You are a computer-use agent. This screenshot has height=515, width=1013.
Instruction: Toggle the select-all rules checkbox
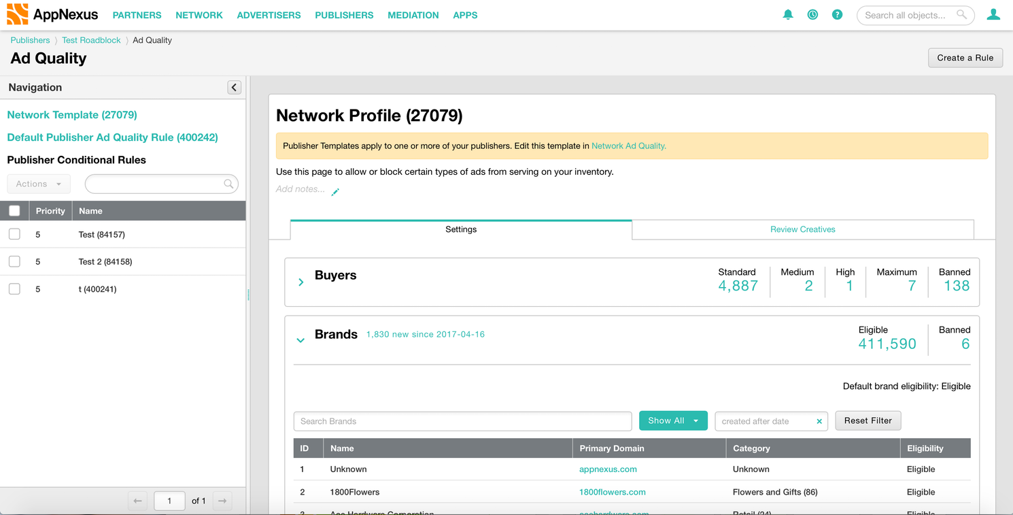click(x=14, y=211)
